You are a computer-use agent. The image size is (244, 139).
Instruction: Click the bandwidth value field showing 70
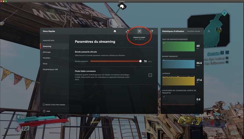click(x=145, y=61)
